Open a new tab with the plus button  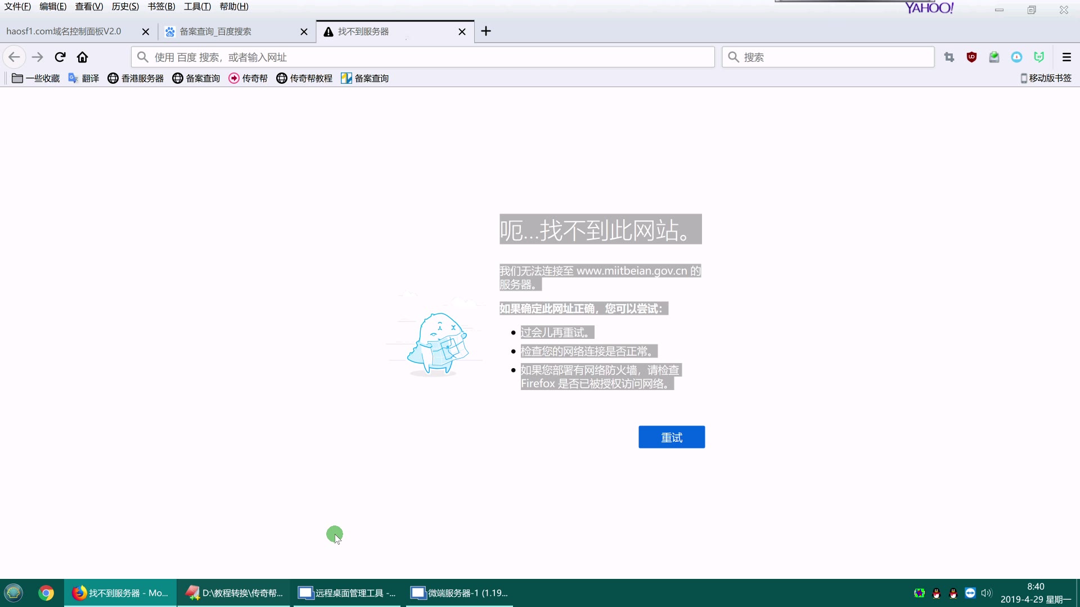pos(486,31)
